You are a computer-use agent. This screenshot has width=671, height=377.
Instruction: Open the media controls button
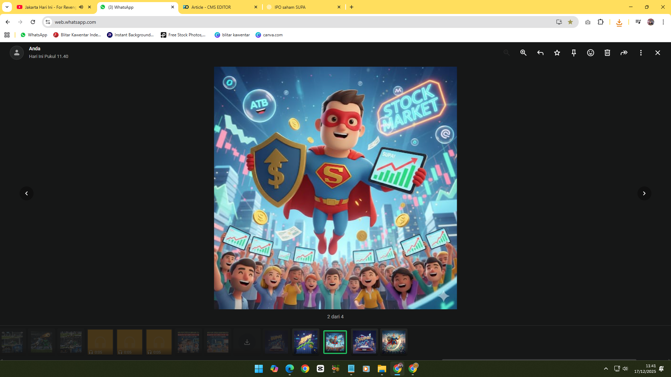638,22
